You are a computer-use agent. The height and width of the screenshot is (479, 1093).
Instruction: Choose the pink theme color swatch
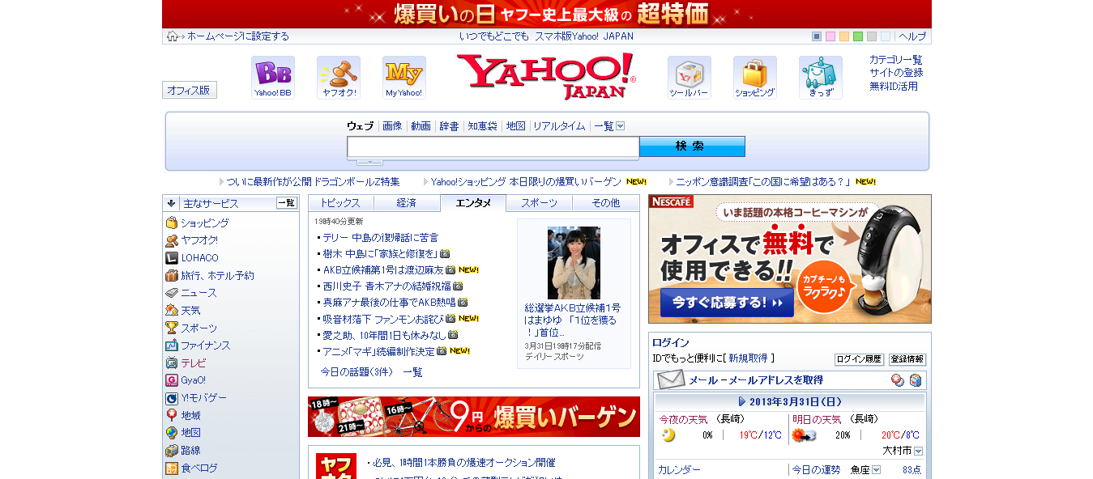point(830,36)
